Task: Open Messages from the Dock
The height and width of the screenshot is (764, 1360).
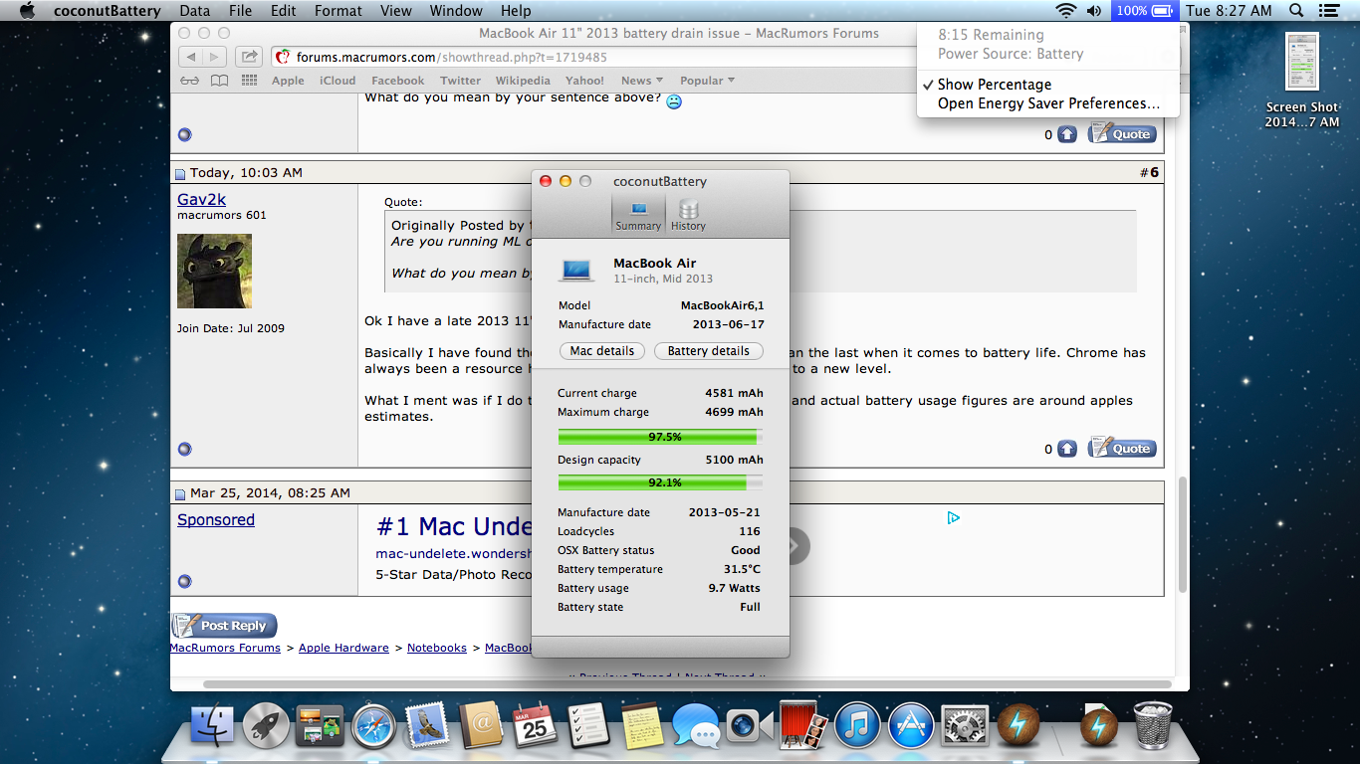Action: 696,726
